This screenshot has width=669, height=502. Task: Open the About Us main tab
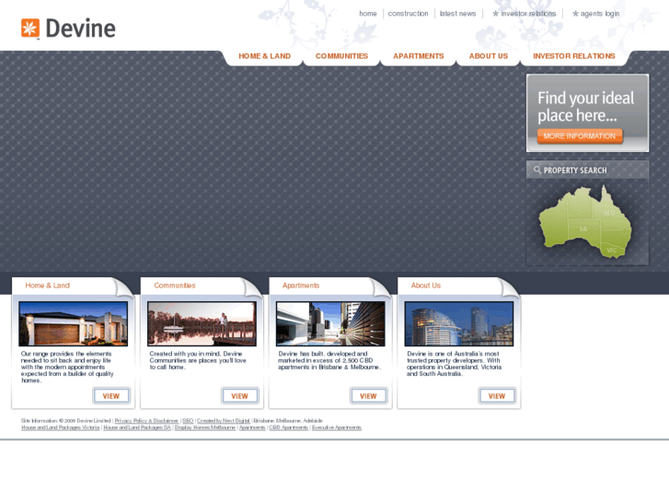(489, 56)
